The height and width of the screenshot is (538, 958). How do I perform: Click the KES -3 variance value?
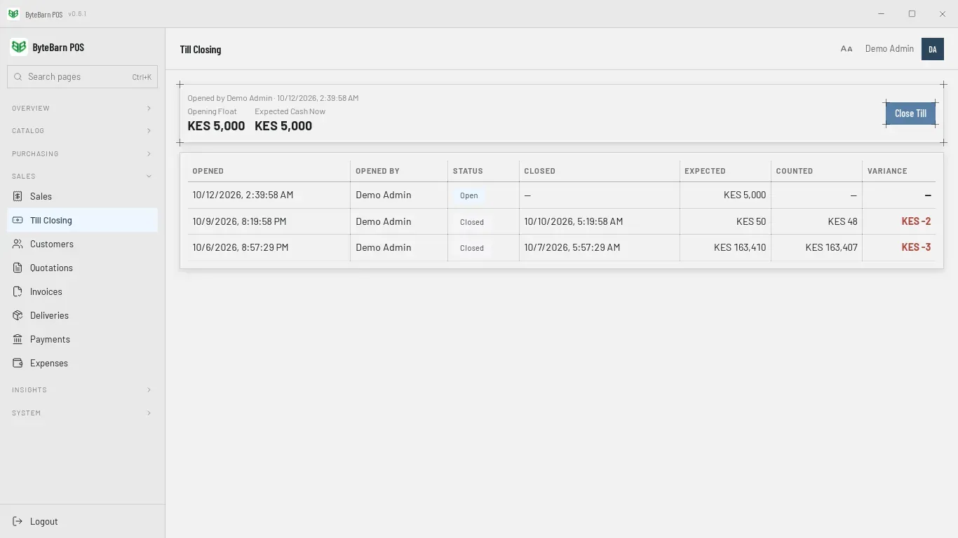916,247
